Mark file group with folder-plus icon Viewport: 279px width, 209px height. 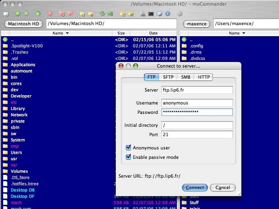pyautogui.click(x=82, y=14)
